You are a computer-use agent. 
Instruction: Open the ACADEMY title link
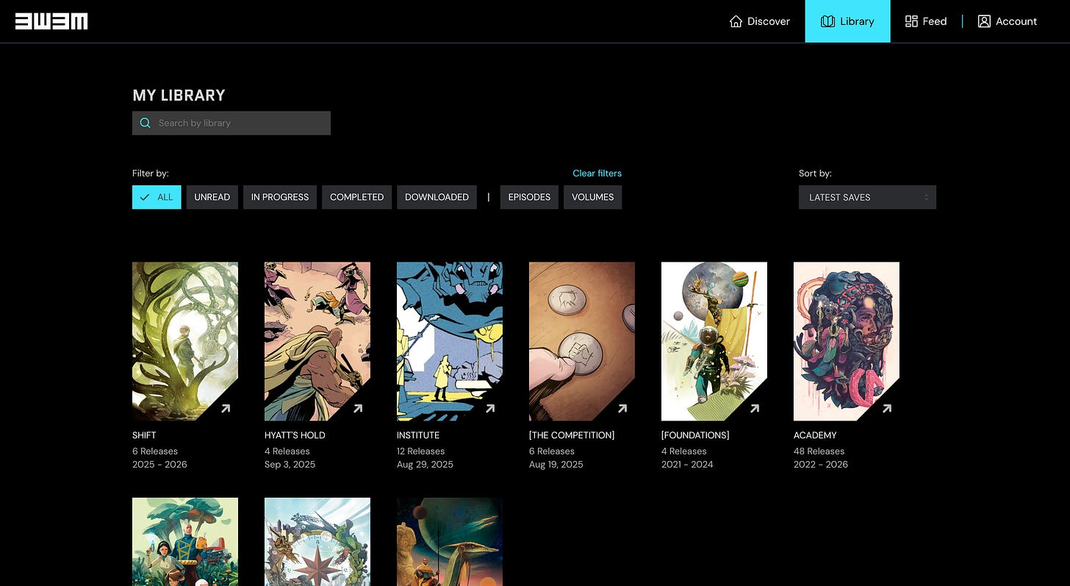pos(815,435)
